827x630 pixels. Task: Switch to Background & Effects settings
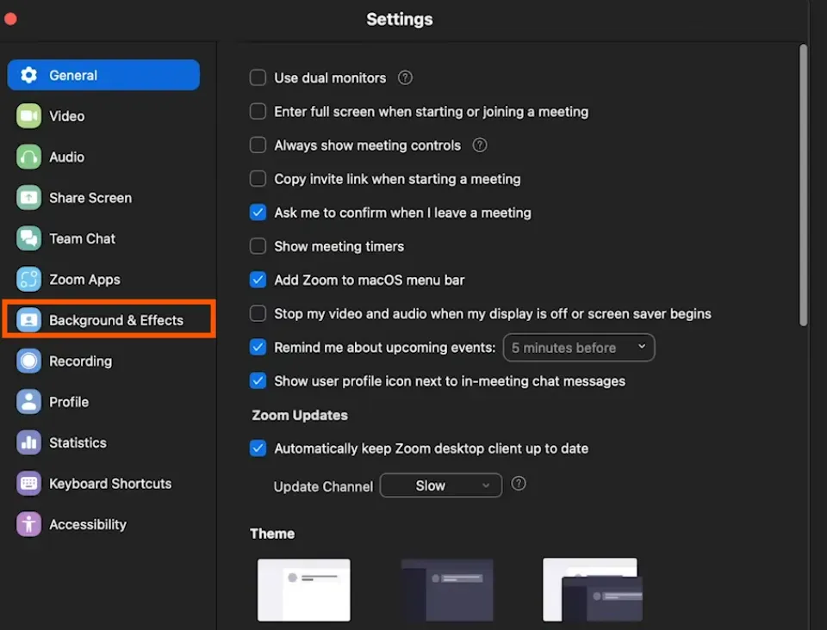(109, 319)
